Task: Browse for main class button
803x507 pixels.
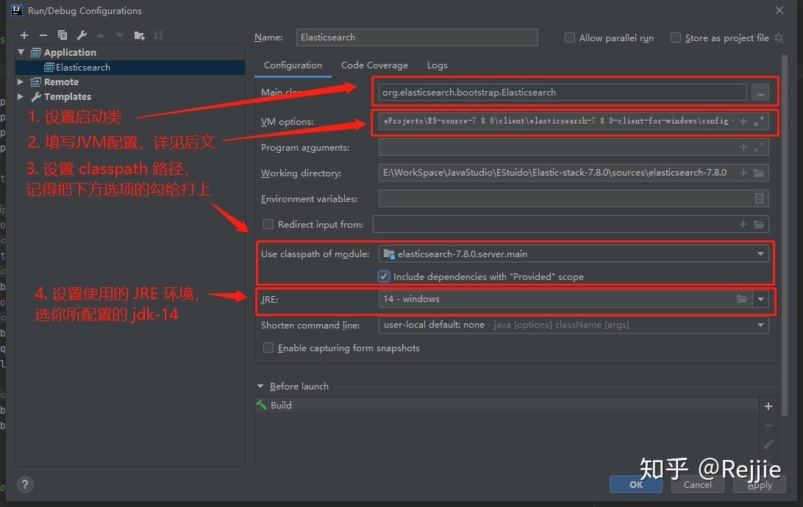Action: click(760, 93)
